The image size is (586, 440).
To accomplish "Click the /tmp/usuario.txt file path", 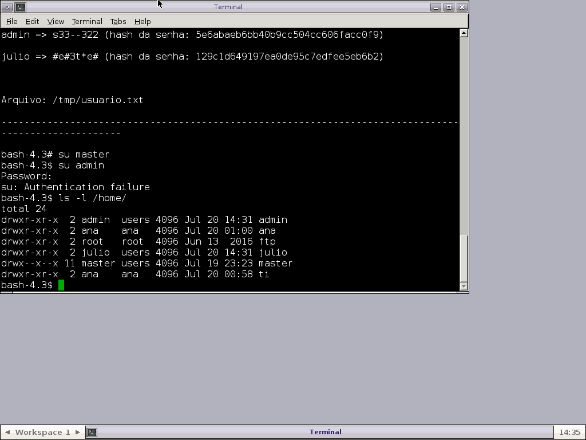I will (x=98, y=100).
